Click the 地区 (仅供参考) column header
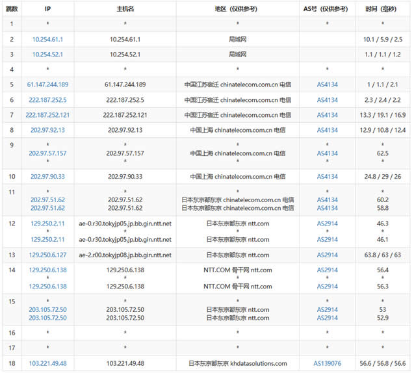The height and width of the screenshot is (373, 414). (237, 8)
